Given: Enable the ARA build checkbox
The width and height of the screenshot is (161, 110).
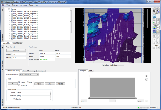Looking at the screenshot, I should [27, 82].
